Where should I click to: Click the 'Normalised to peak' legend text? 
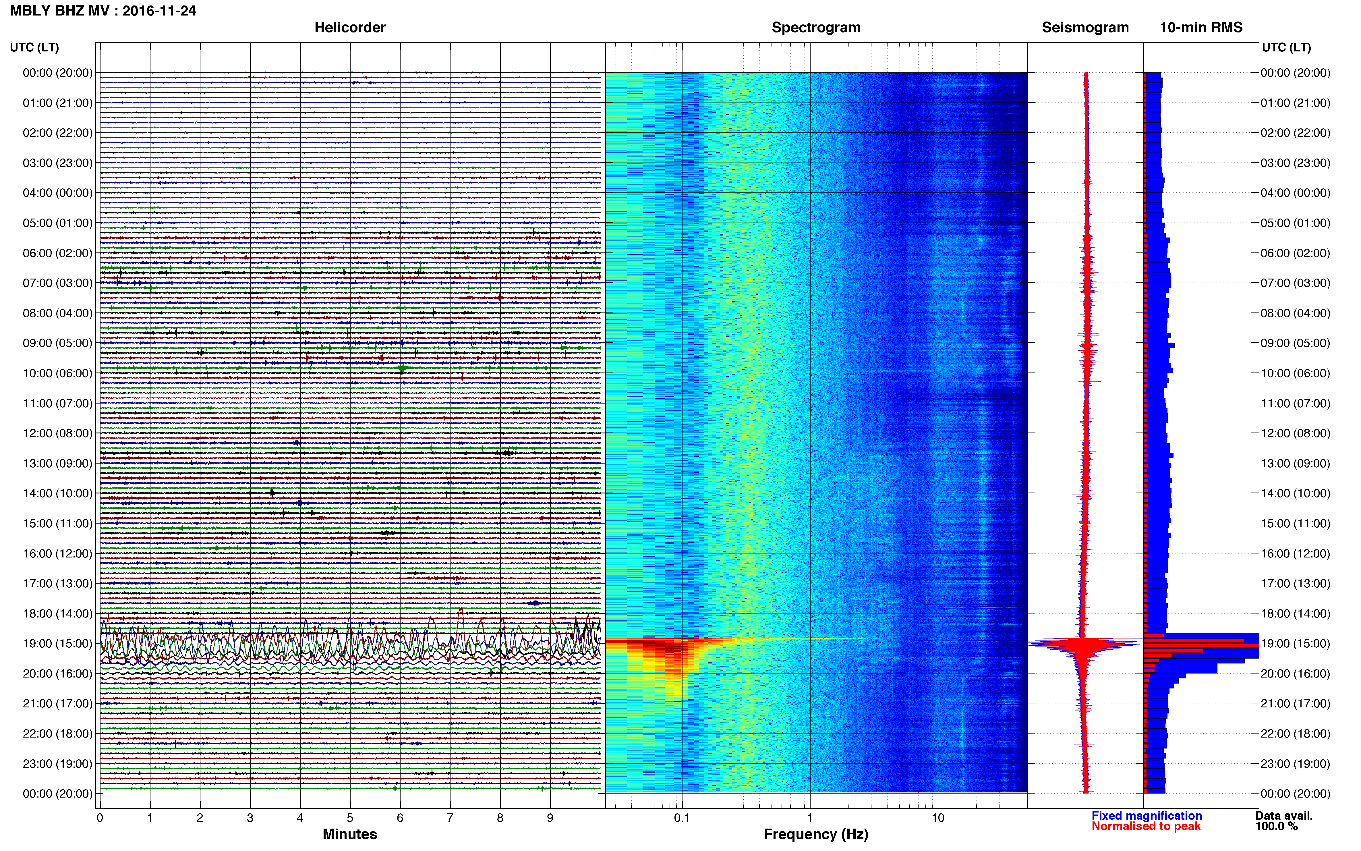pos(1146,827)
